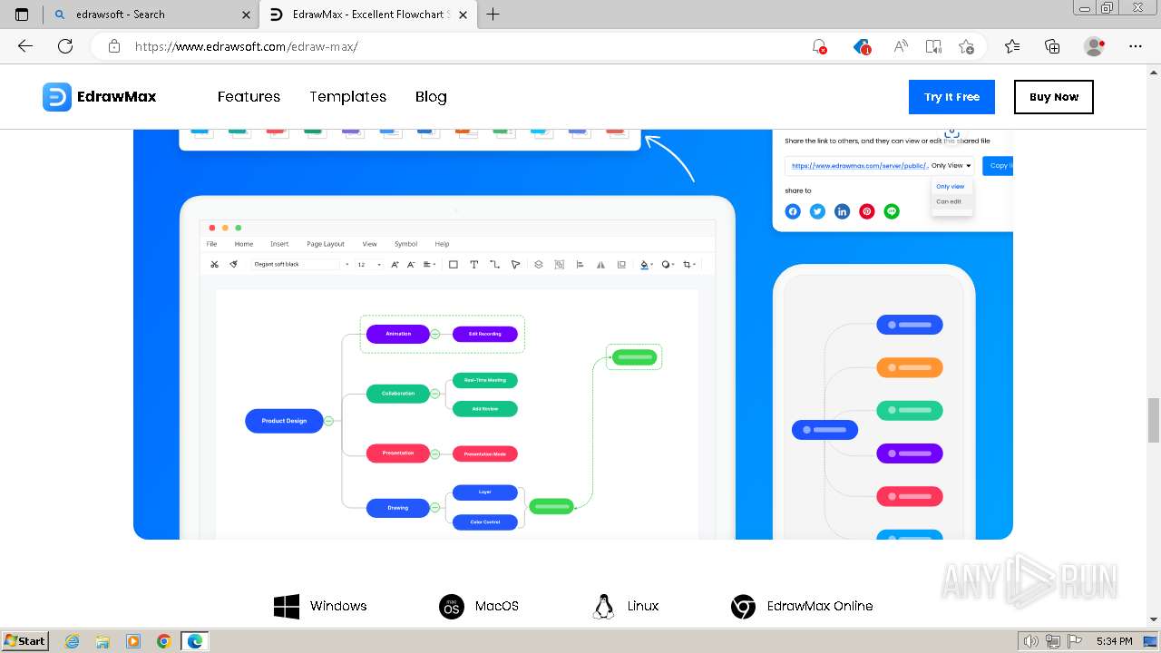Screen dimensions: 1161x653
Task: Select MacOS download option
Action: (479, 606)
